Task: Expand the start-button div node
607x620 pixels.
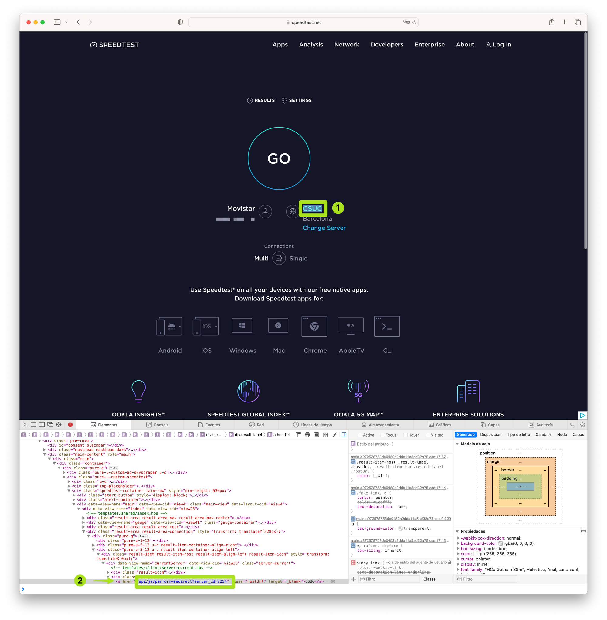Action: pyautogui.click(x=74, y=495)
